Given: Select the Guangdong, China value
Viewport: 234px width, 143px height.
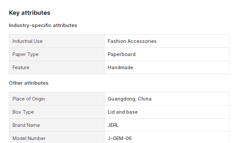Looking at the screenshot, I should coord(130,99).
